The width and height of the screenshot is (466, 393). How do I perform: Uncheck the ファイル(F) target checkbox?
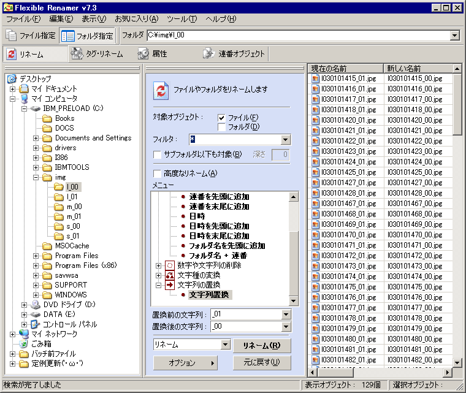point(221,118)
